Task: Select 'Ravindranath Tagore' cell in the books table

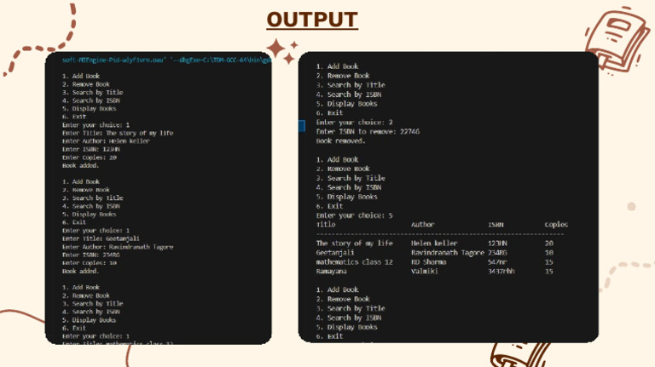Action: (x=448, y=253)
